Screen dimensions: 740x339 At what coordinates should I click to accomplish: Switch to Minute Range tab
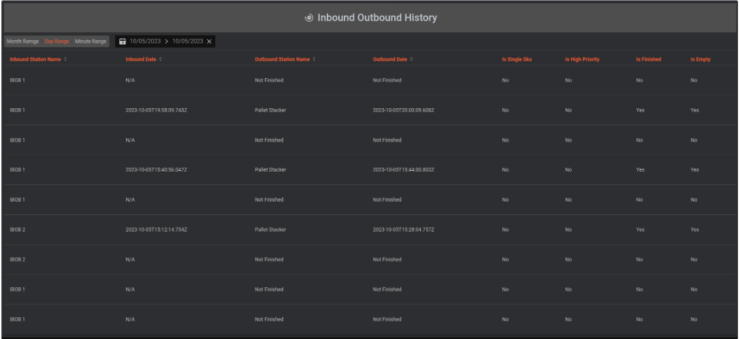point(91,42)
